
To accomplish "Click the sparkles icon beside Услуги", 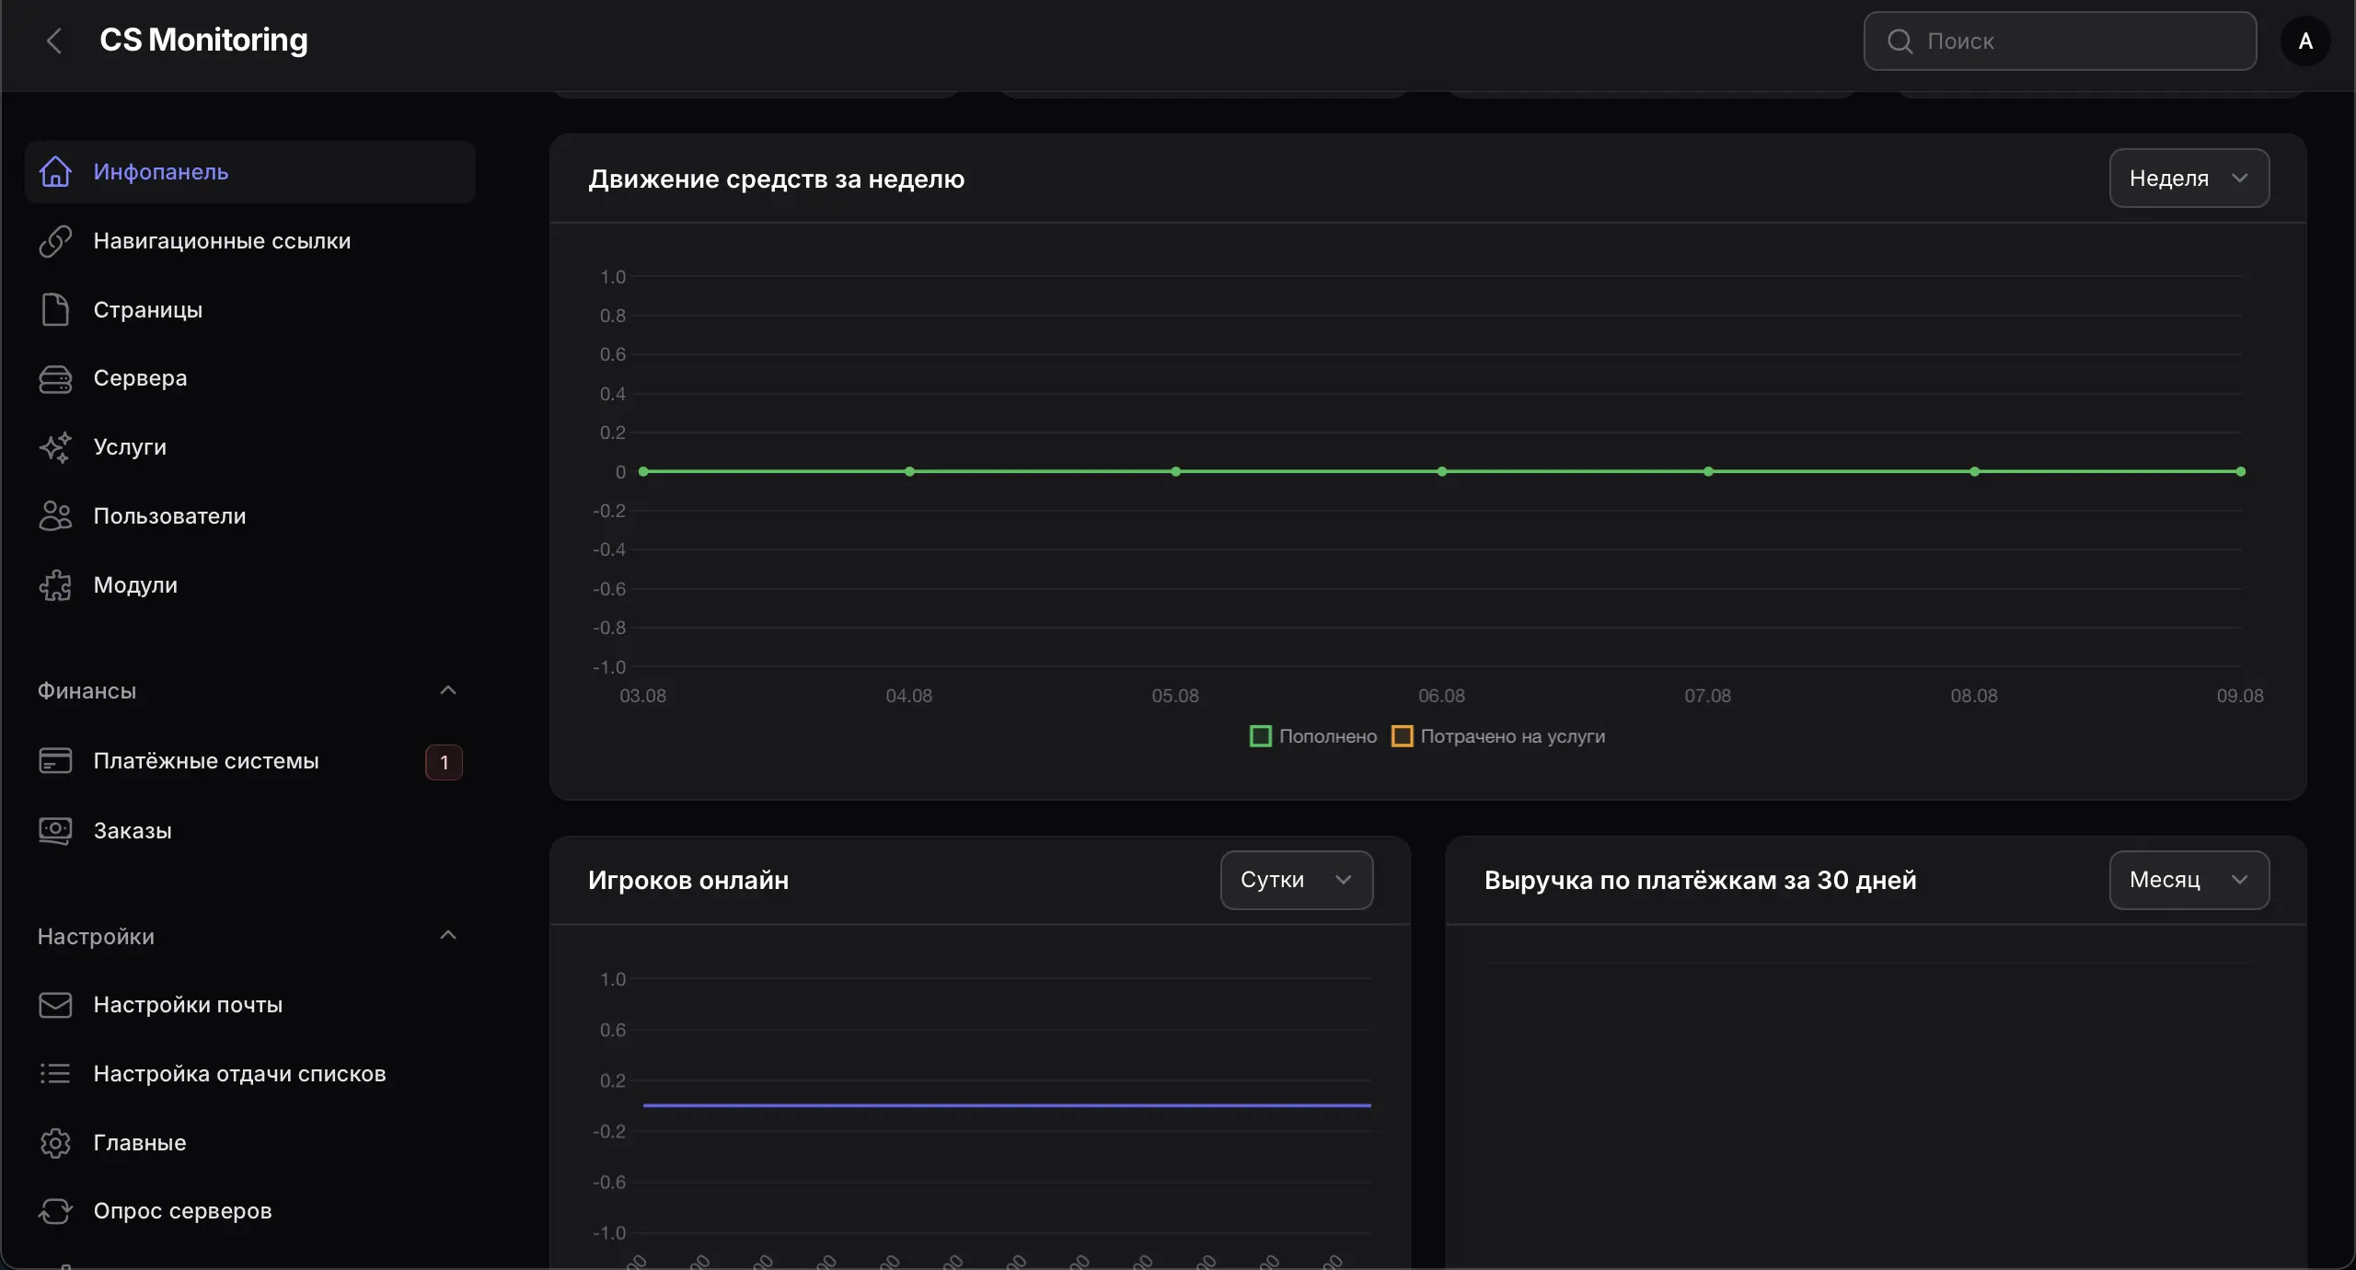I will pos(55,447).
